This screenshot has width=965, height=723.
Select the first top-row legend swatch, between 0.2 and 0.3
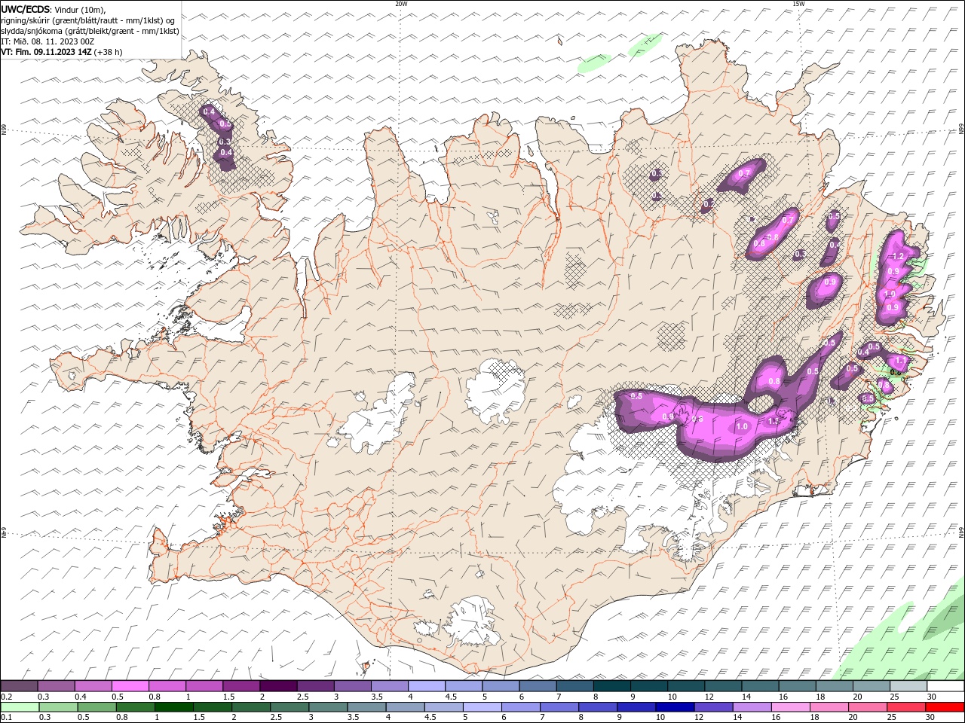19,685
